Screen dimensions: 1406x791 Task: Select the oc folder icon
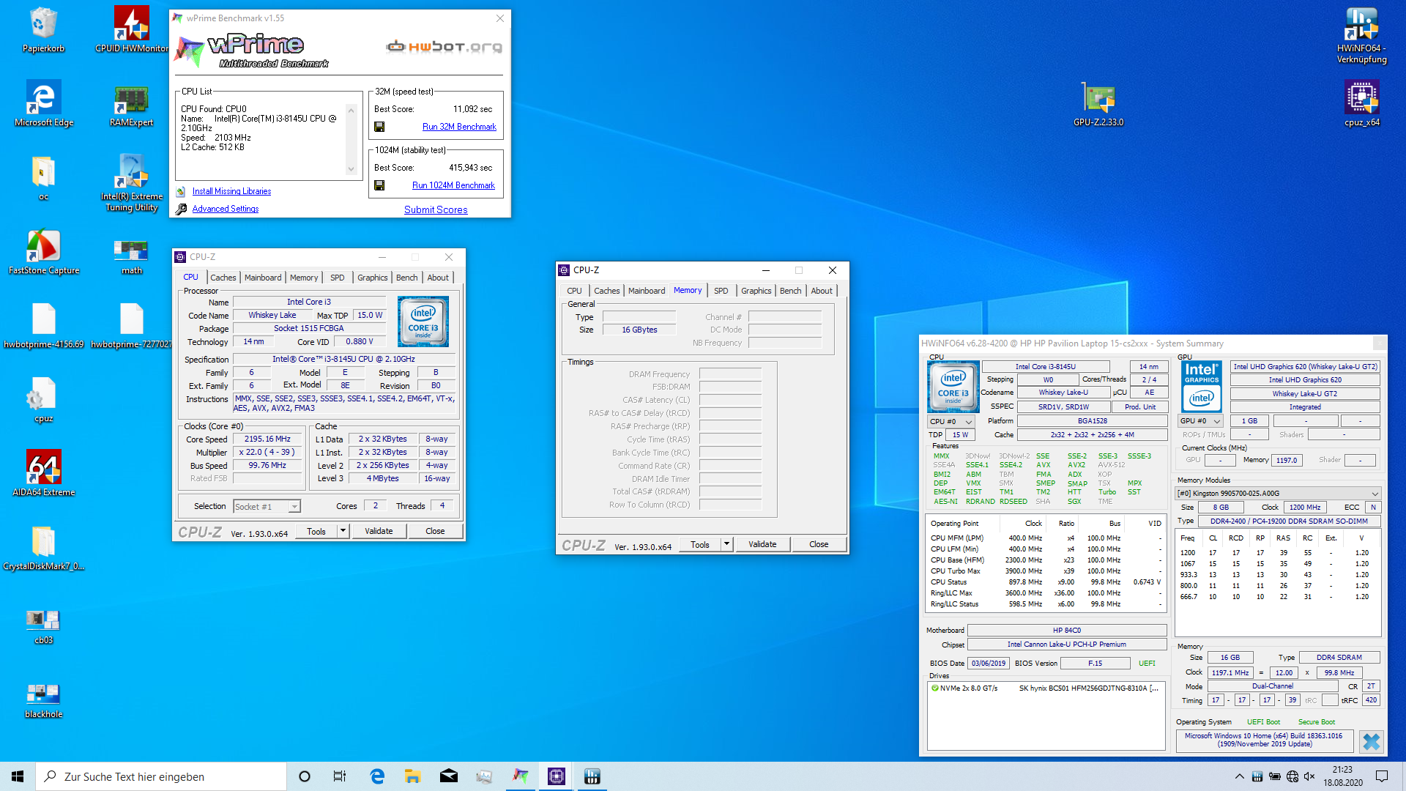43,178
